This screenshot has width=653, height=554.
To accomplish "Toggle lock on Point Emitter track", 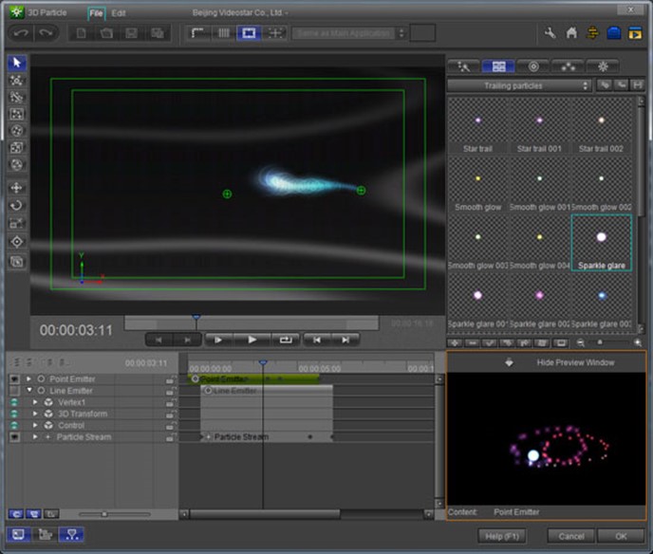I will (170, 379).
